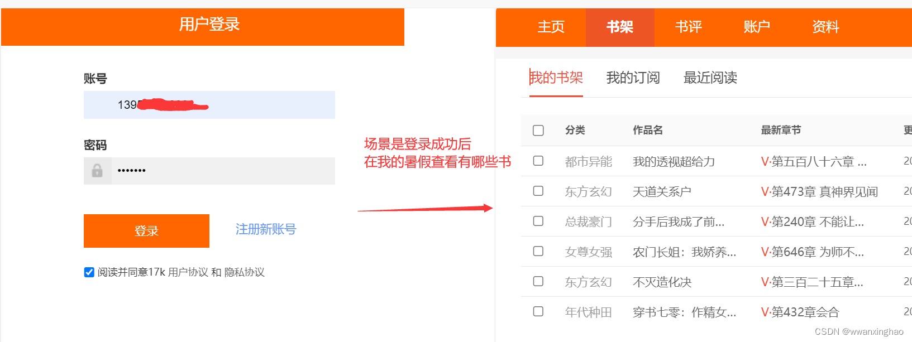
Task: Switch to 最近阅读 tab
Action: click(x=709, y=78)
